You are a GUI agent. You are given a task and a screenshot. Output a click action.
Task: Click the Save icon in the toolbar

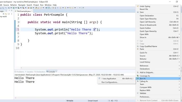[1, 8]
